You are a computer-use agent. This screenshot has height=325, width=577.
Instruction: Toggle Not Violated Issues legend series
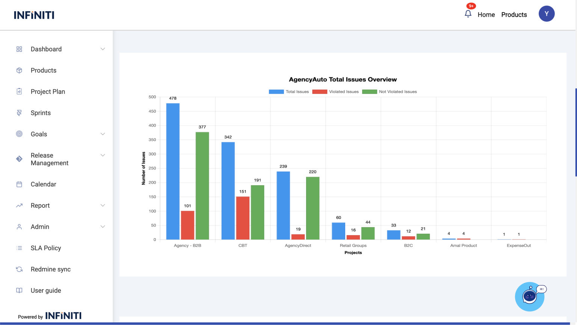[x=389, y=92]
